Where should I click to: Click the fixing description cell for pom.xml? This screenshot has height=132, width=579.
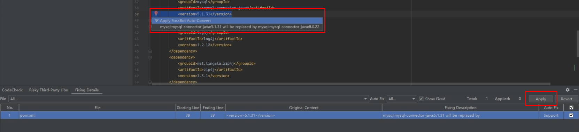(x=461, y=115)
